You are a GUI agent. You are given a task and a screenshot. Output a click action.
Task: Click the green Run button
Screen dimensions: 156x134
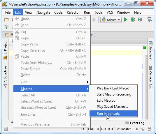(x=126, y=20)
